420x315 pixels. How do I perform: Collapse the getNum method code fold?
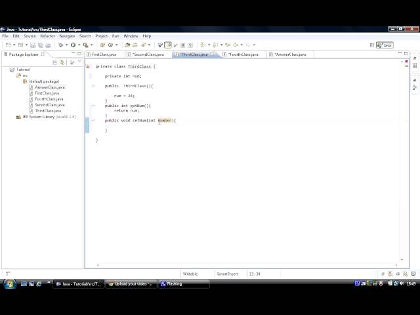(93, 106)
